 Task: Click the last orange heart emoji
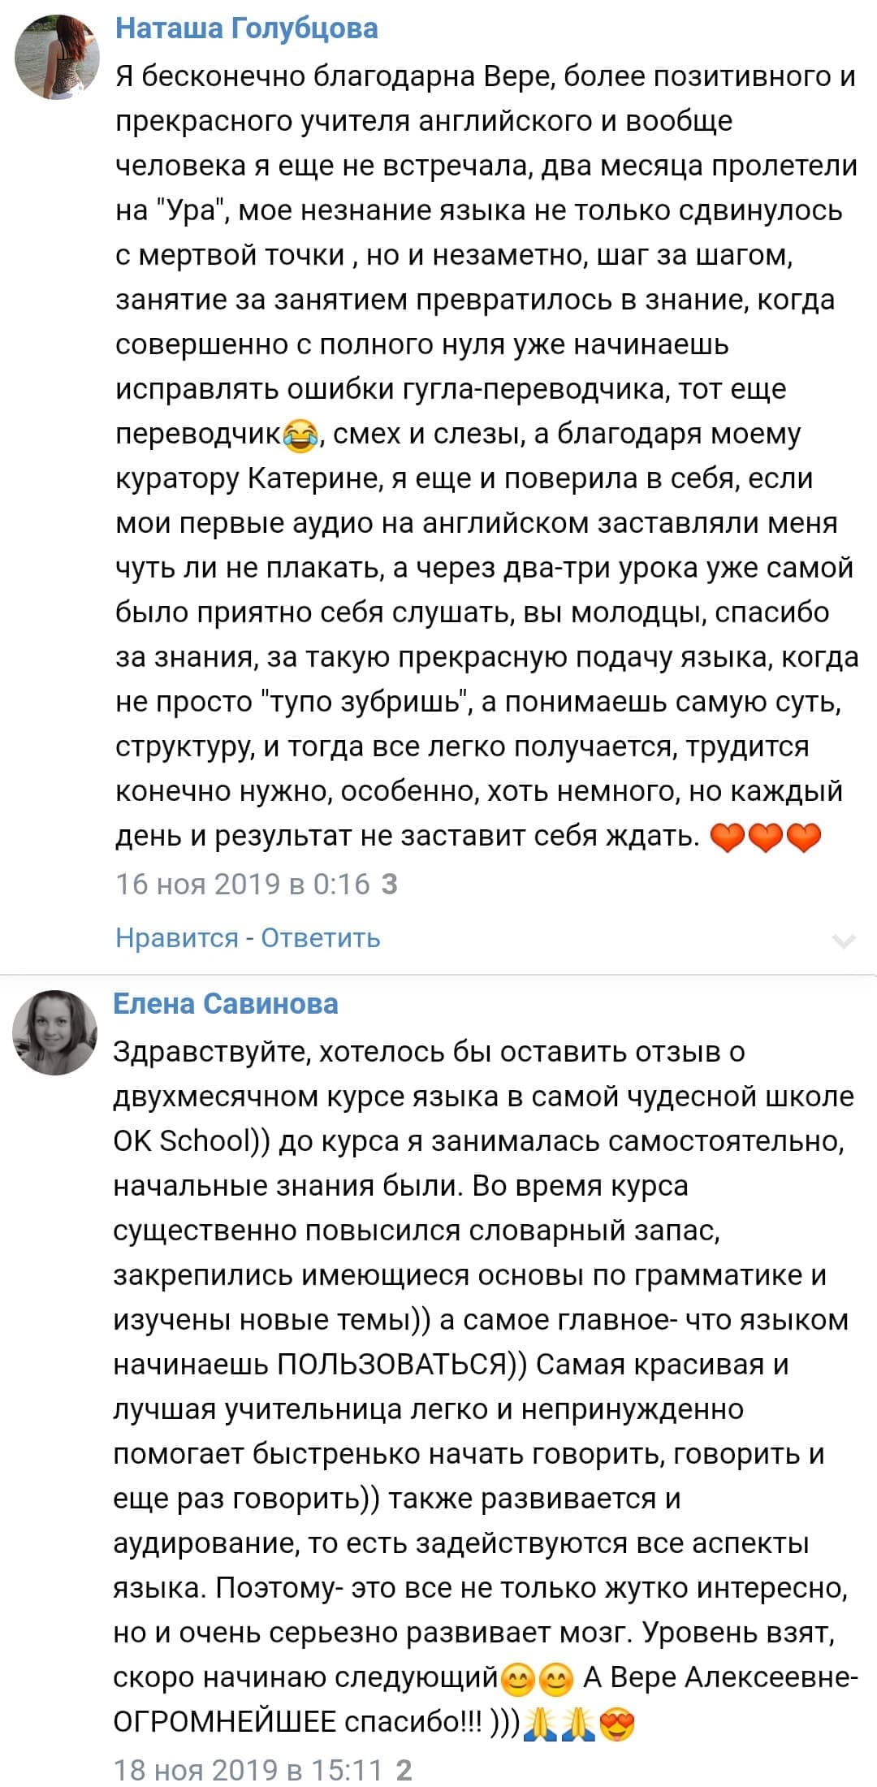(804, 837)
